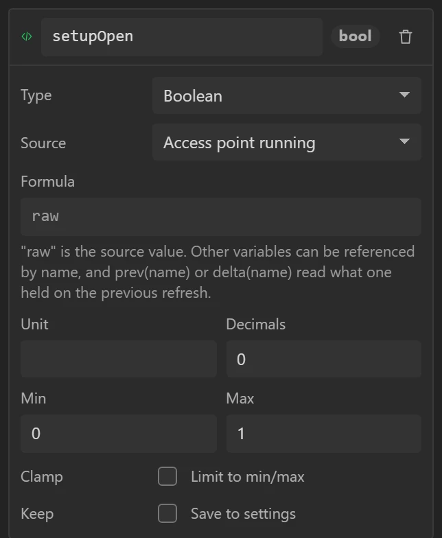Delete the setupOpen variable with trash icon

(405, 37)
